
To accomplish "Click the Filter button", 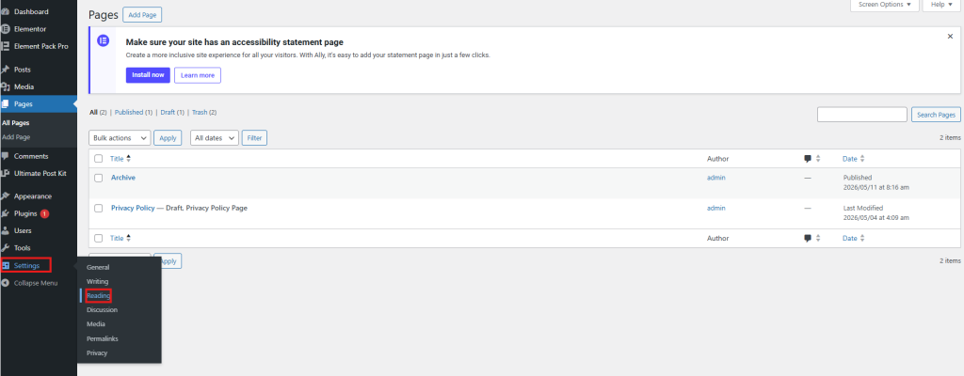I will click(x=254, y=138).
